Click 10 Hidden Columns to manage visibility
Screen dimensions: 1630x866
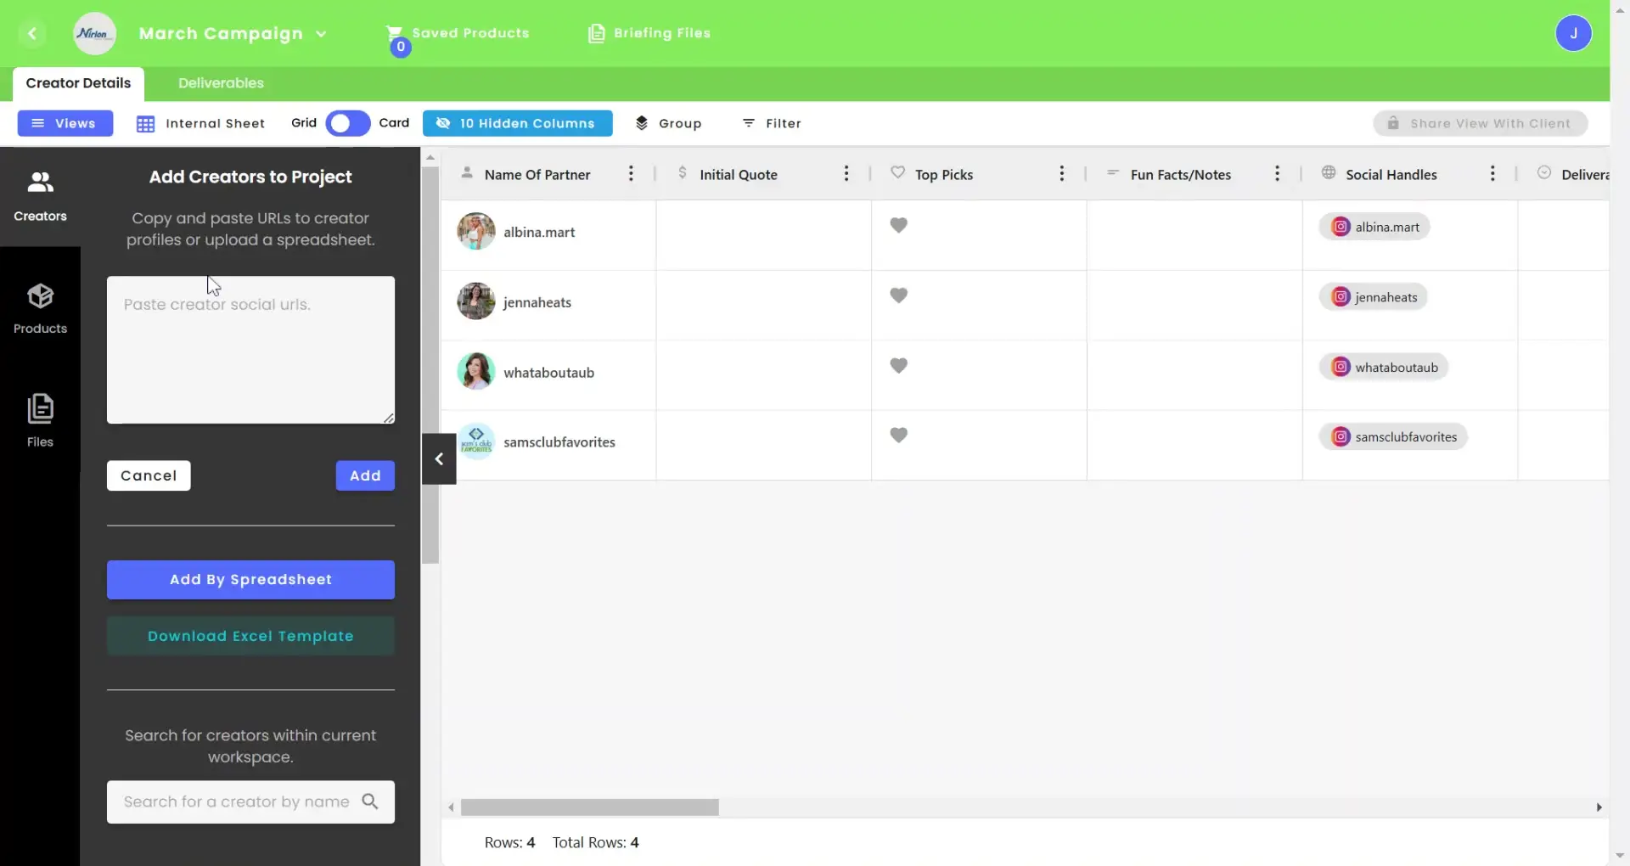click(x=517, y=123)
